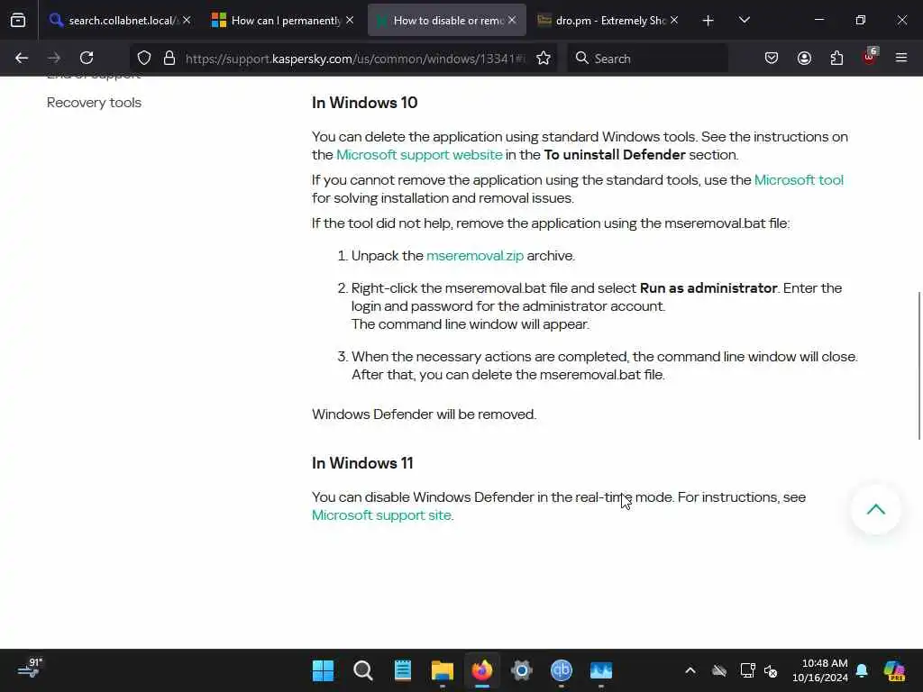Select the In Windows 11 heading

tap(362, 463)
